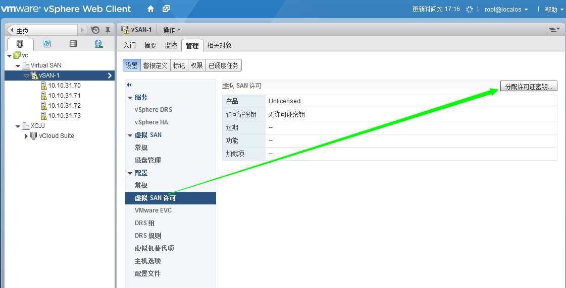This screenshot has height=288, width=566.
Task: Switch to the 监控 tab
Action: [171, 45]
